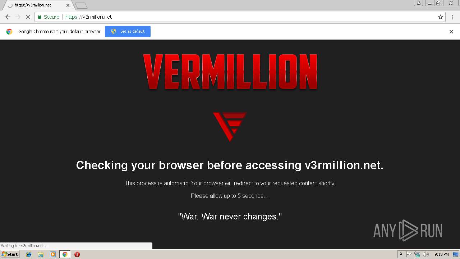Launch Internet Explorer from taskbar
This screenshot has height=259, width=460.
point(29,254)
